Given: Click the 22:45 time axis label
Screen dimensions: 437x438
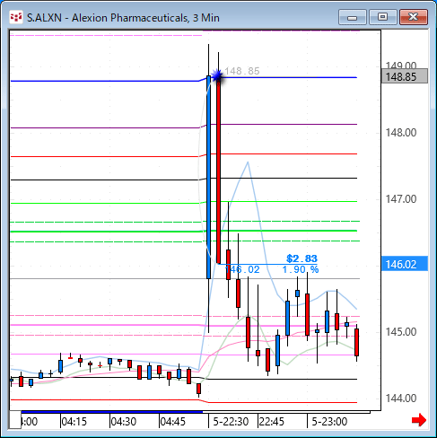Looking at the screenshot, I should [x=271, y=422].
